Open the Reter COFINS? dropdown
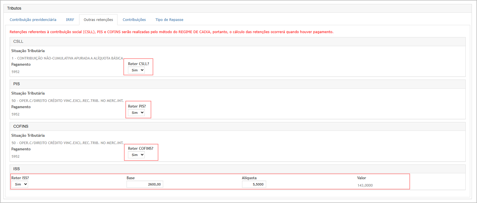 (136, 155)
